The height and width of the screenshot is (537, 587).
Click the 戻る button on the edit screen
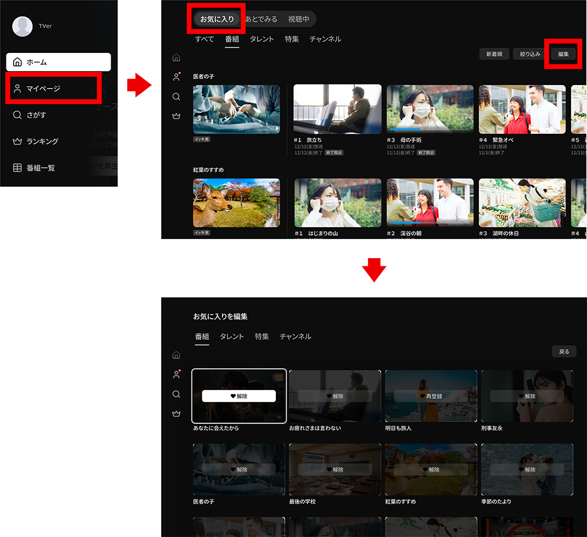coord(564,351)
